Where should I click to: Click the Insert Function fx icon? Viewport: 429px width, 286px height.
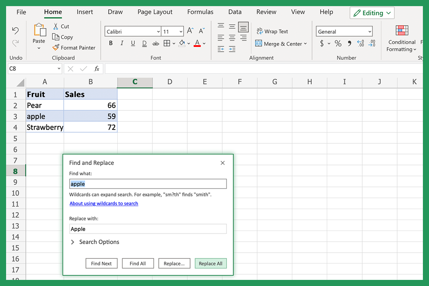click(96, 68)
